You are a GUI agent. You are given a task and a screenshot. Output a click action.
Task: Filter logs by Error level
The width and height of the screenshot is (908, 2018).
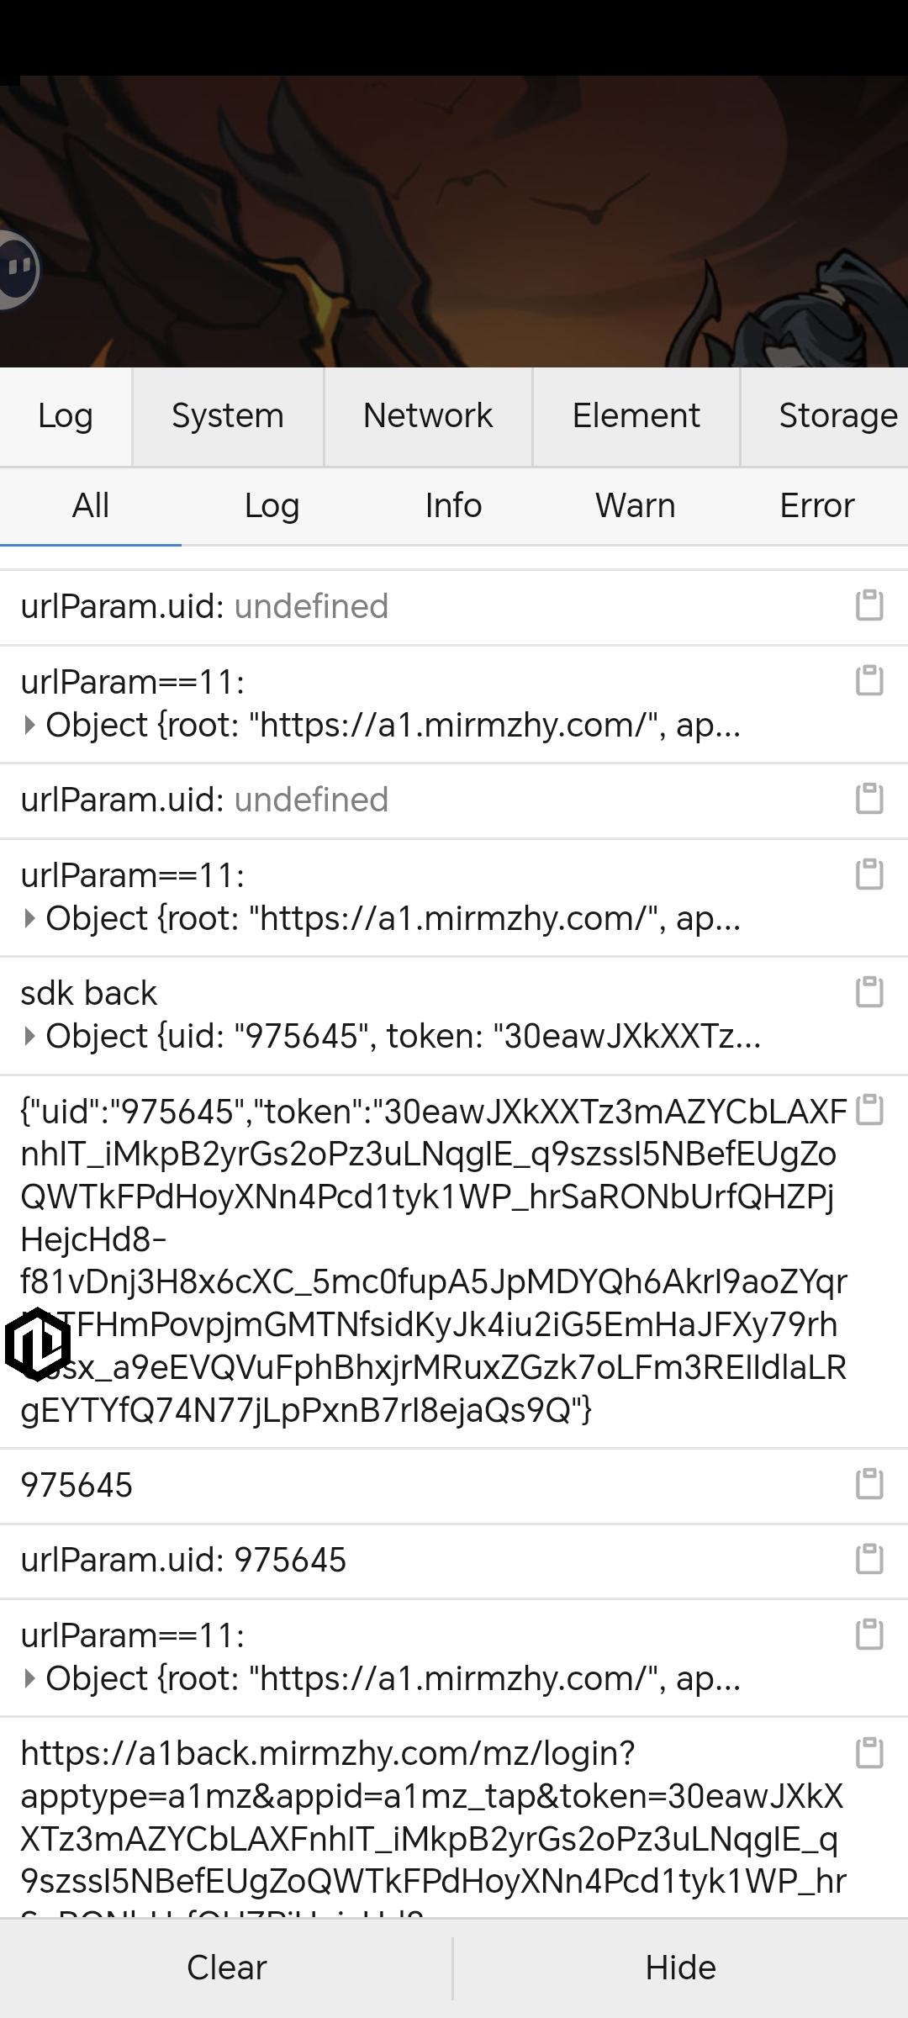817,506
